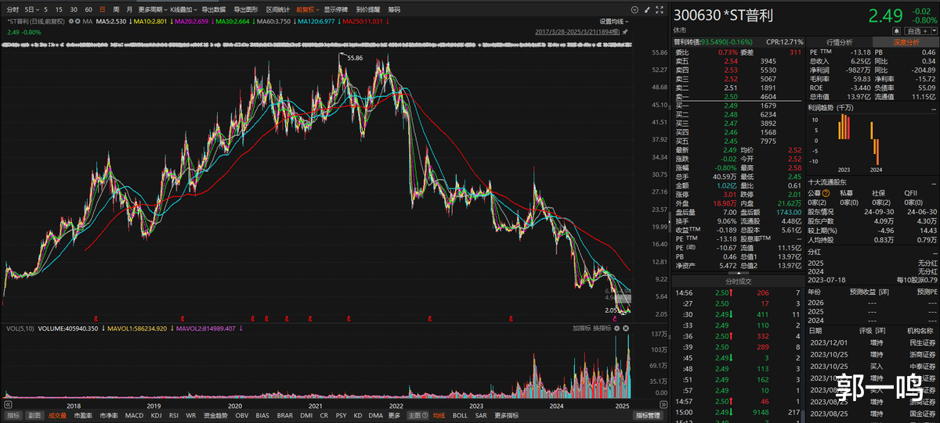This screenshot has height=423, width=940.
Task: Expand the dropdown arrow next to 自选
Action: tap(935, 30)
